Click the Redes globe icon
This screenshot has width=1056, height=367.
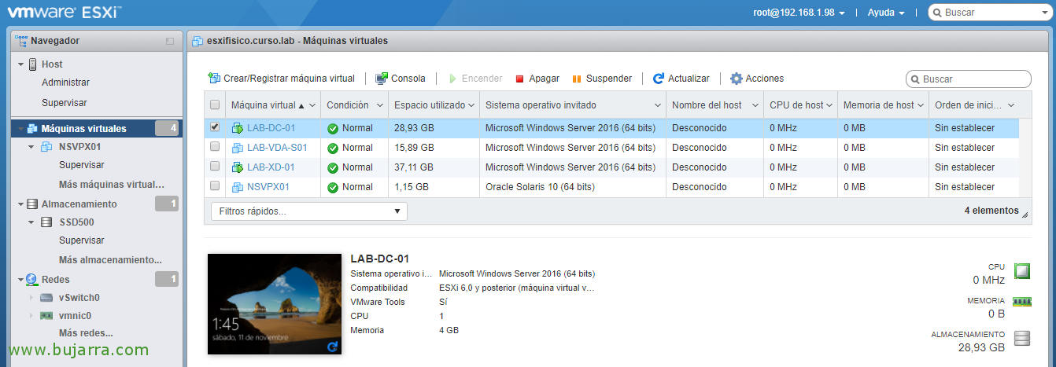(x=32, y=280)
